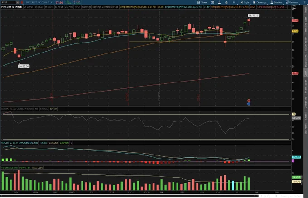This screenshot has height=198, width=308.
Task: Switch to the Live News sidebar tab
Action: (x=306, y=129)
